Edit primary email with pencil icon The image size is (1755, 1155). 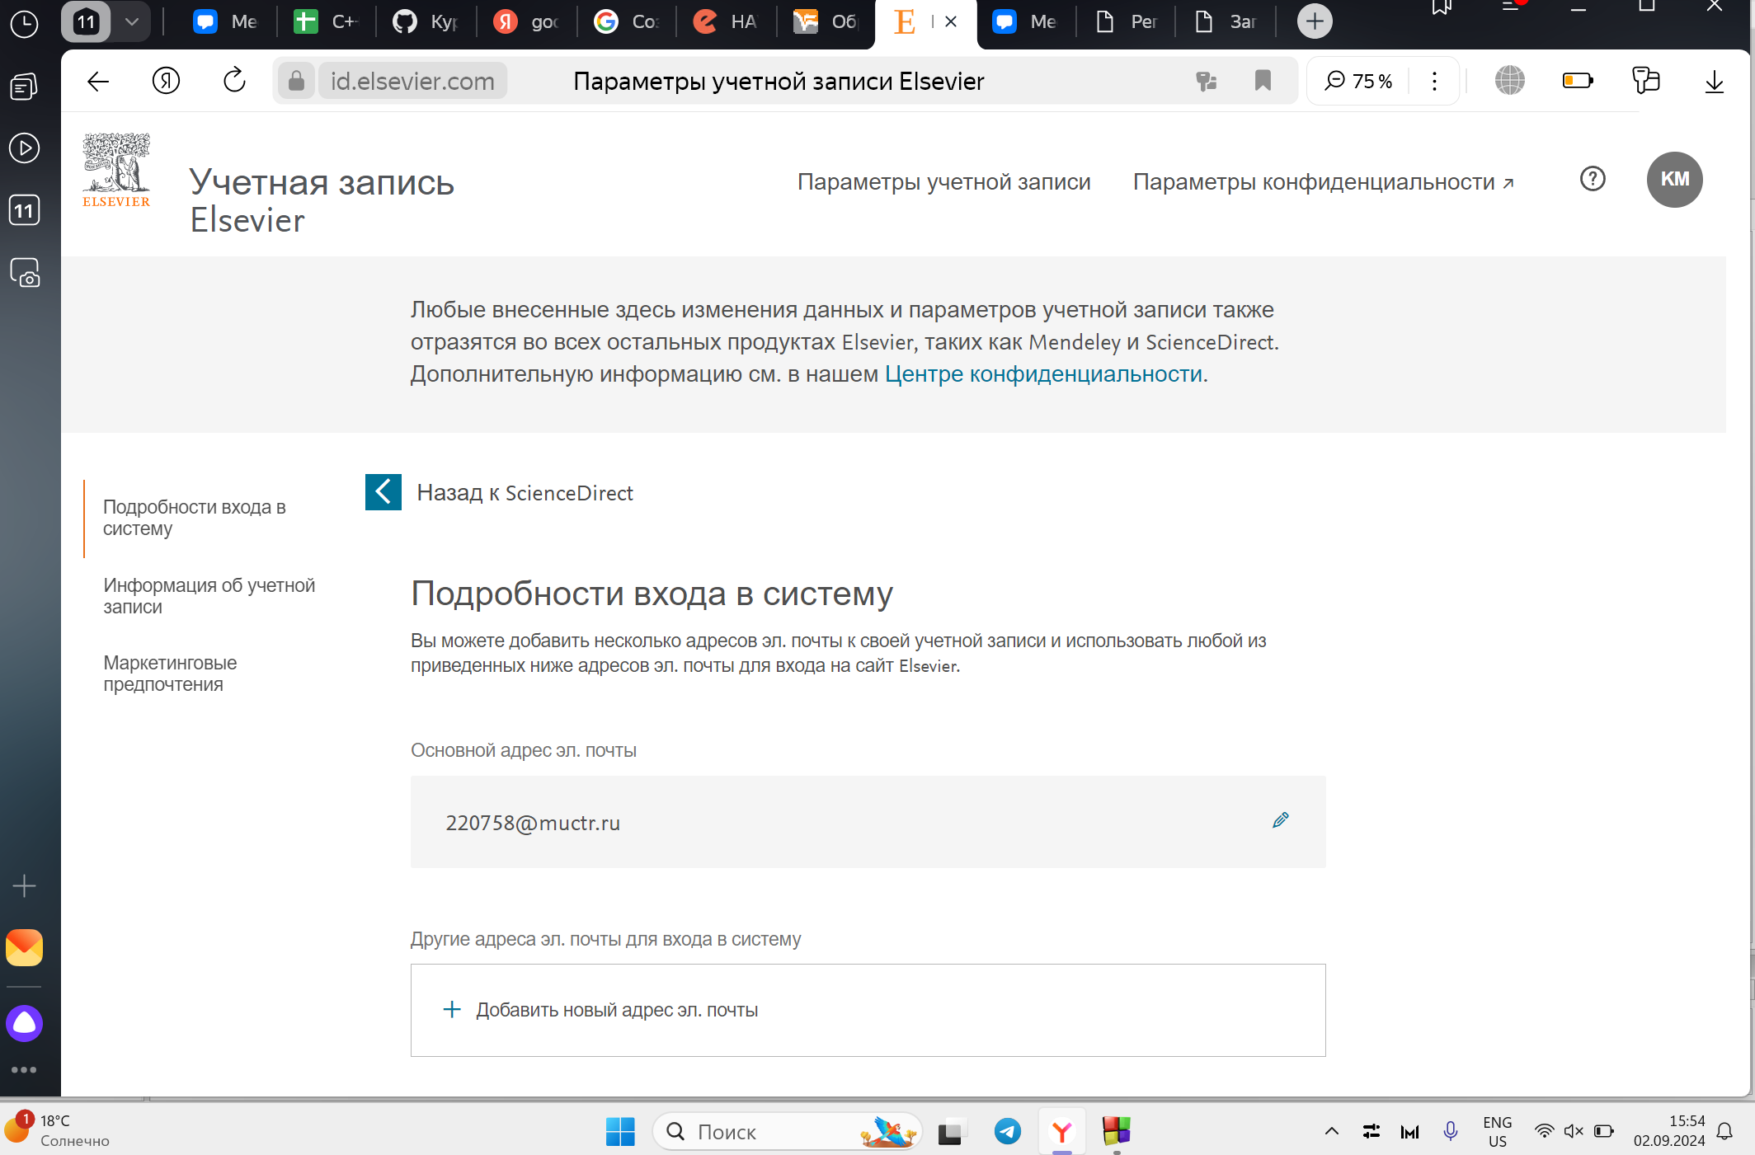point(1280,820)
